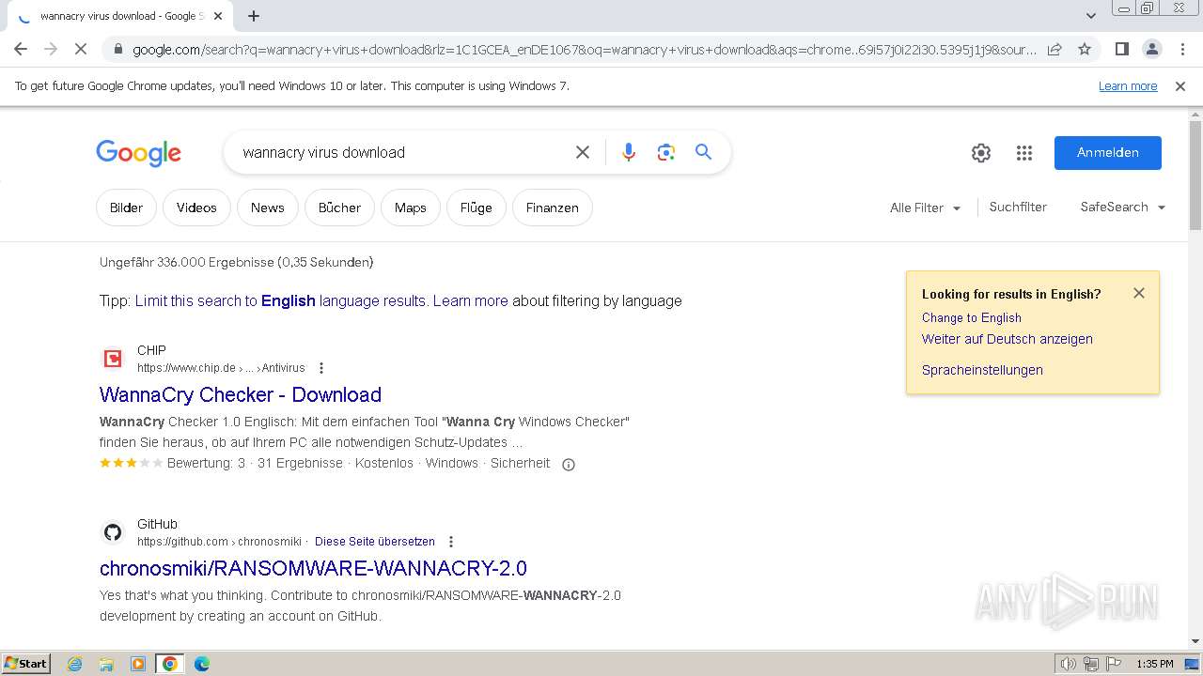Go back with the browser back arrow
This screenshot has width=1203, height=676.
click(x=21, y=49)
